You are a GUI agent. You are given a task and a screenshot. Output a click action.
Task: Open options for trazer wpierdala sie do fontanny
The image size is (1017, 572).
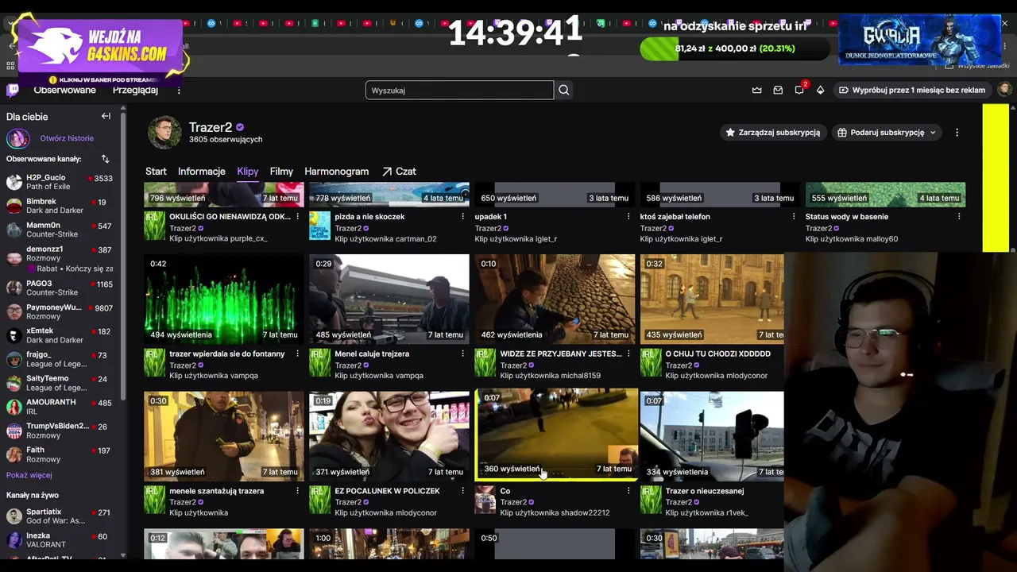click(298, 354)
